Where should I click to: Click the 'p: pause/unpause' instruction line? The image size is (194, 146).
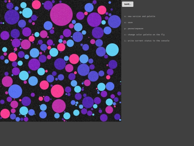tap(134, 28)
